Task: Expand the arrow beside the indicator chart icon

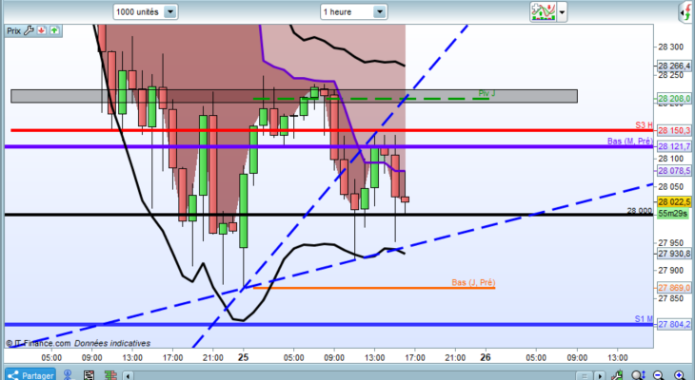Action: click(x=562, y=12)
